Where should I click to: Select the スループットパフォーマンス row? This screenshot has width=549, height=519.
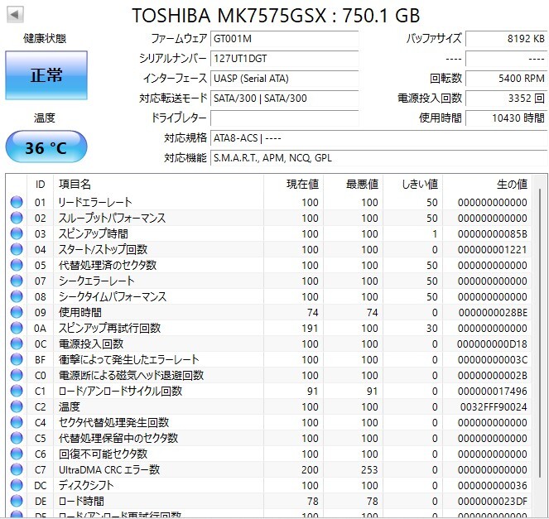(269, 218)
